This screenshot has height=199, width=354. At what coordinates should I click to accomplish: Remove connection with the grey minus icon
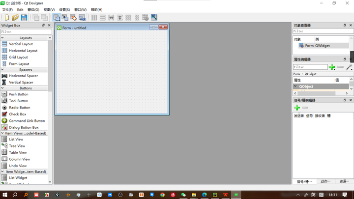pos(305,108)
